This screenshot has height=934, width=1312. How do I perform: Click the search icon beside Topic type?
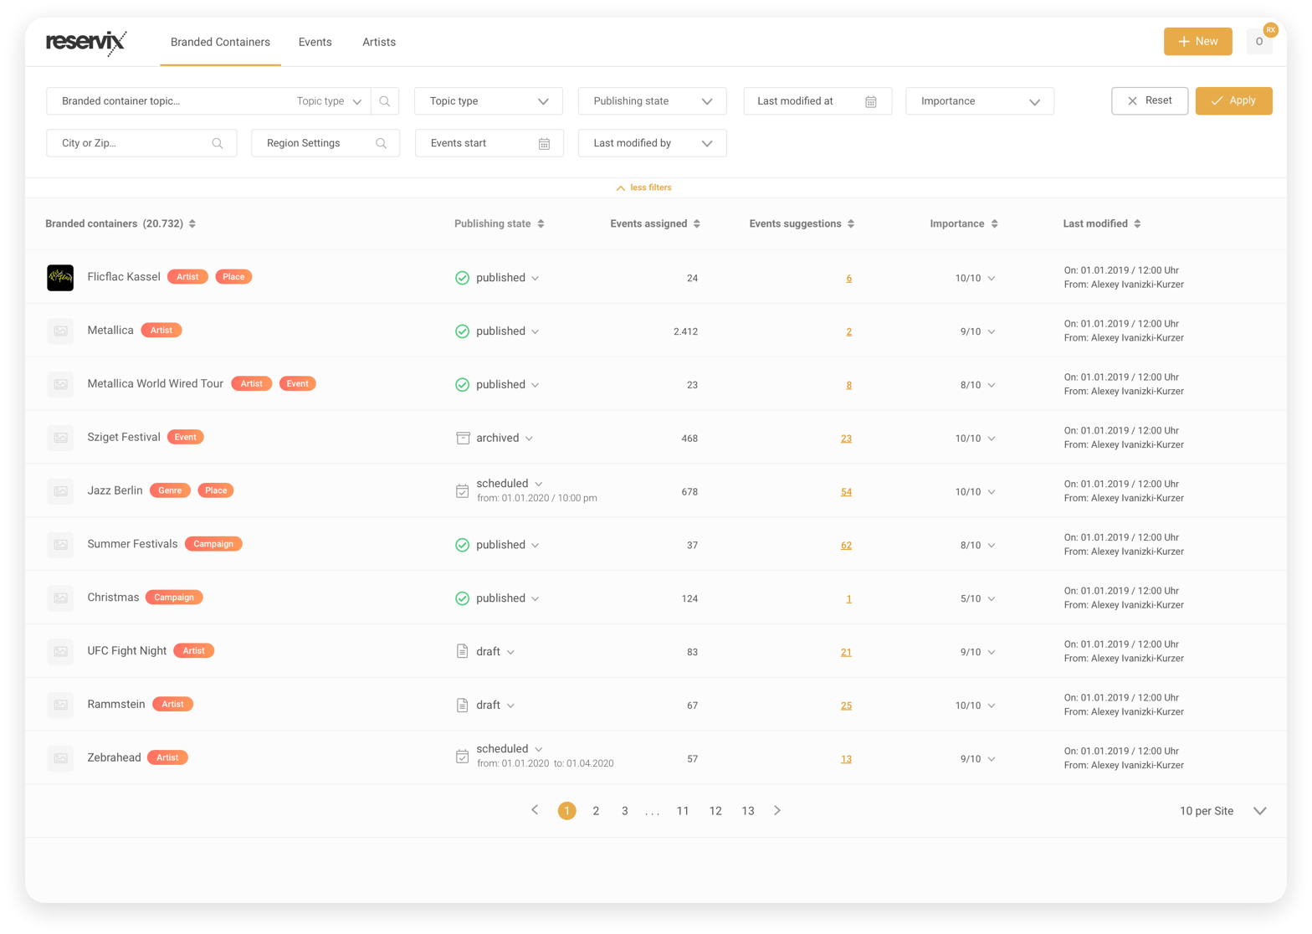[385, 101]
